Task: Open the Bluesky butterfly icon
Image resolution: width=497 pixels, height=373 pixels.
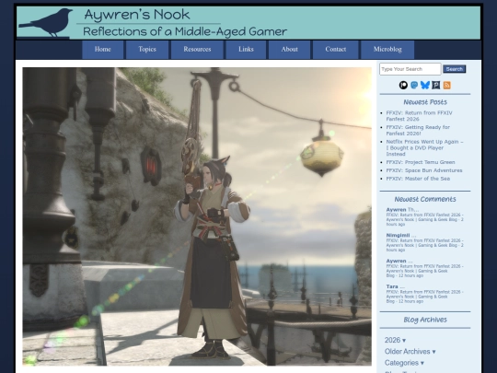Action: pyautogui.click(x=424, y=85)
